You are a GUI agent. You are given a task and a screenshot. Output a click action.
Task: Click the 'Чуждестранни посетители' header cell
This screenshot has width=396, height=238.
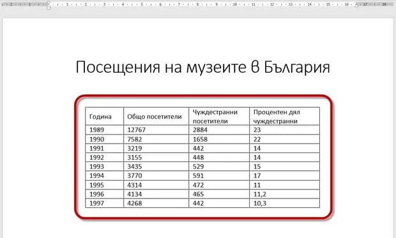click(219, 116)
